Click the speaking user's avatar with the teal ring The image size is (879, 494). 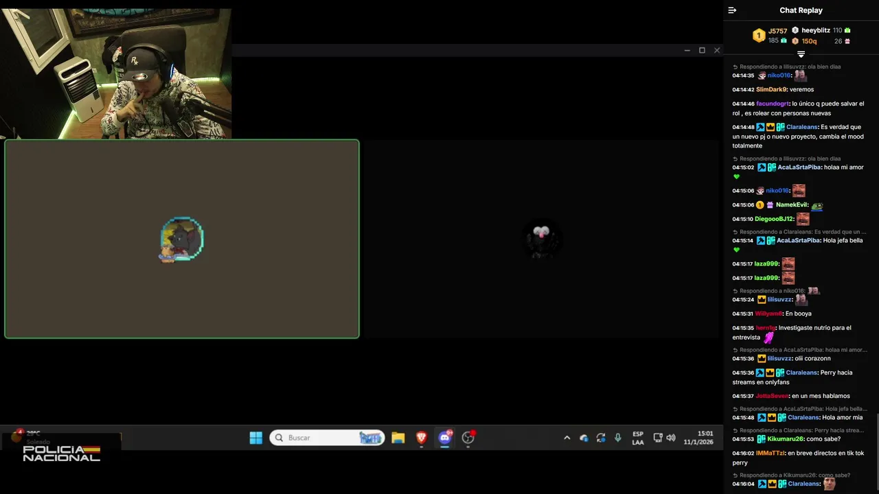pos(182,239)
